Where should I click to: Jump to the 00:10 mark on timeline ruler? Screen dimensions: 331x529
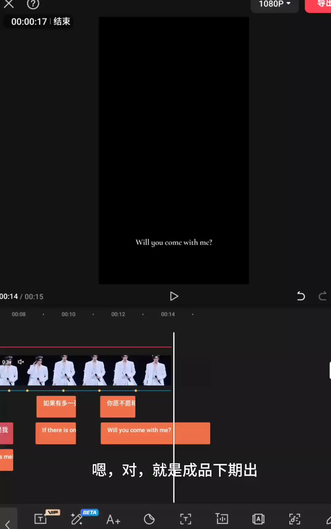(x=68, y=314)
